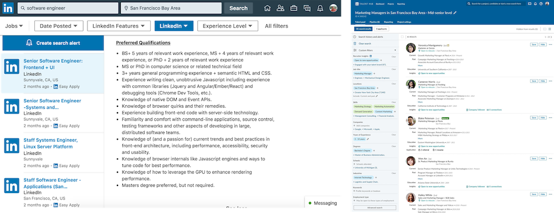Open the Notifications bell in jobs window

(x=320, y=8)
